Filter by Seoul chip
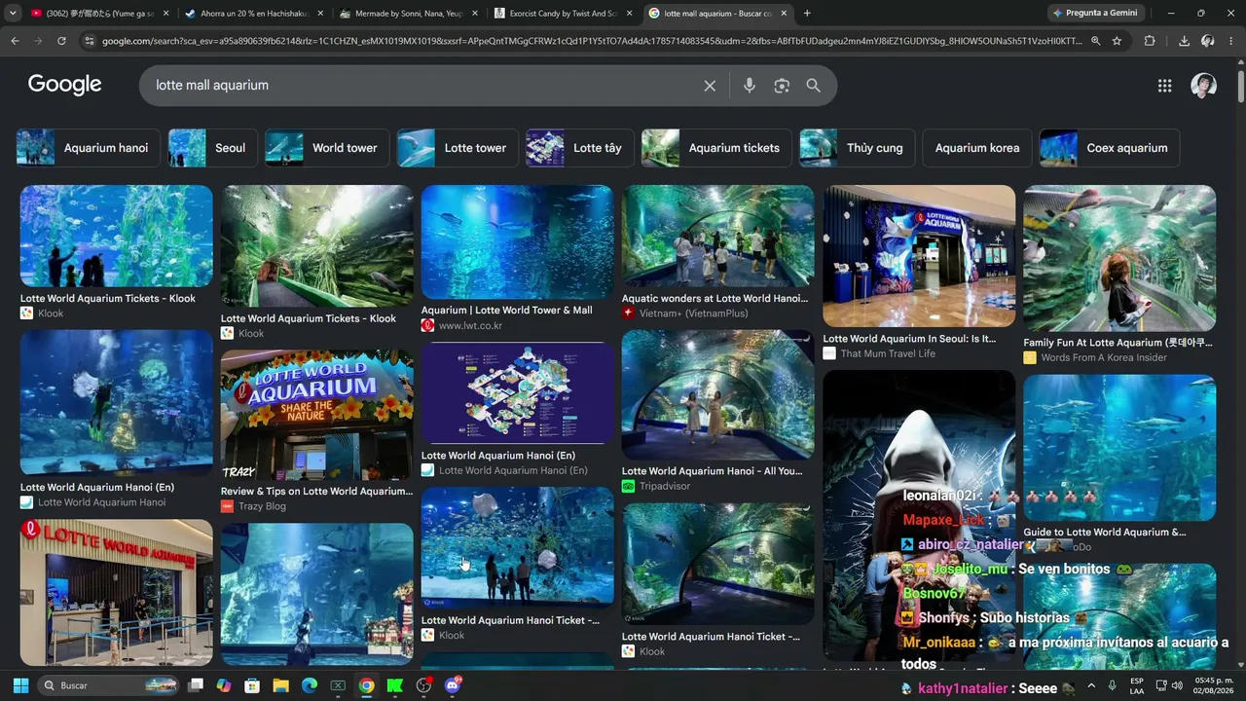The height and width of the screenshot is (701, 1246). pos(212,148)
